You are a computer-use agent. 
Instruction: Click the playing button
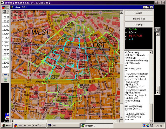point(139,24)
